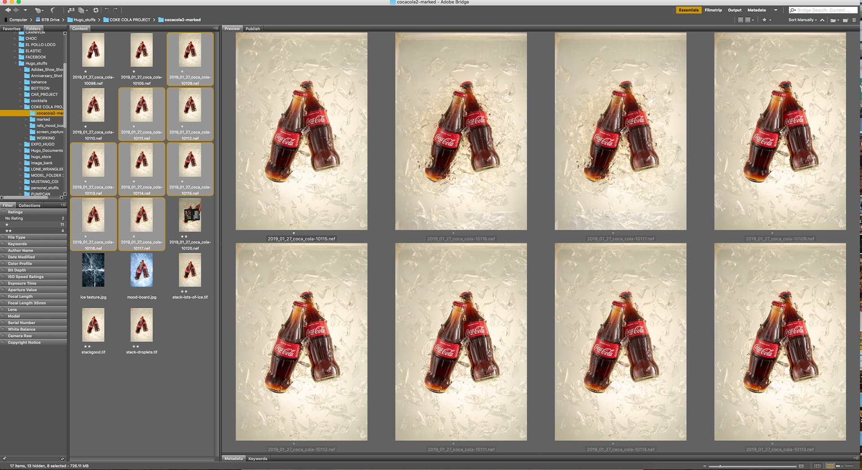Select the stackgood.tif thumbnail
This screenshot has height=470, width=862.
point(93,325)
